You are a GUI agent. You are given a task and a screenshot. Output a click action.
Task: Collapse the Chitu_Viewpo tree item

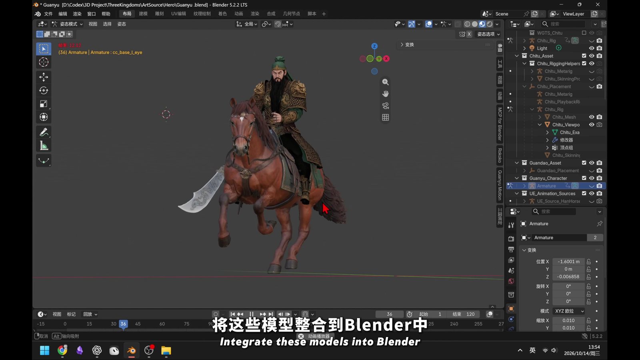click(x=540, y=125)
